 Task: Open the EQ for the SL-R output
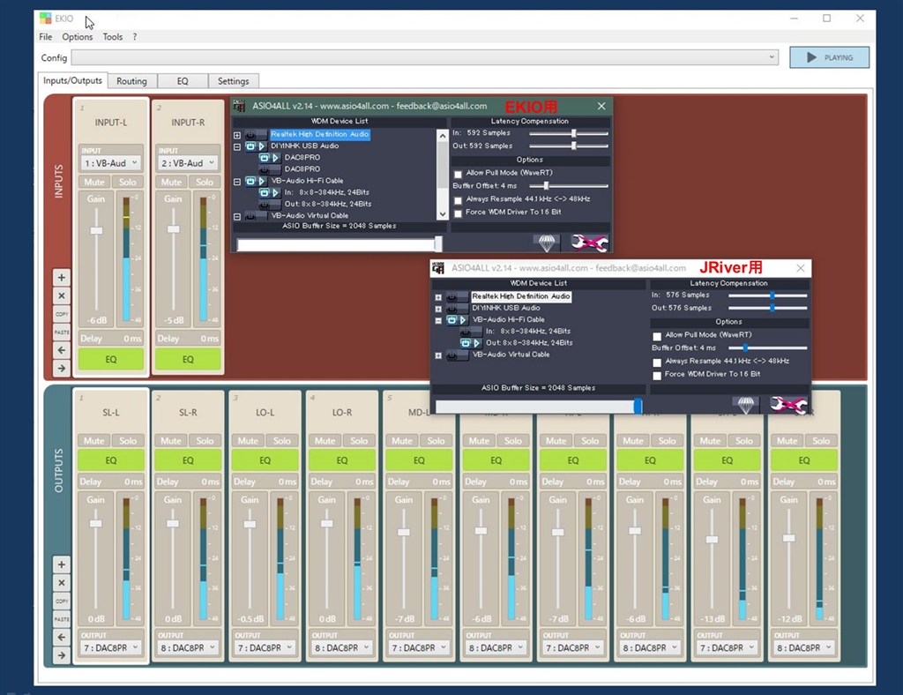click(x=189, y=460)
